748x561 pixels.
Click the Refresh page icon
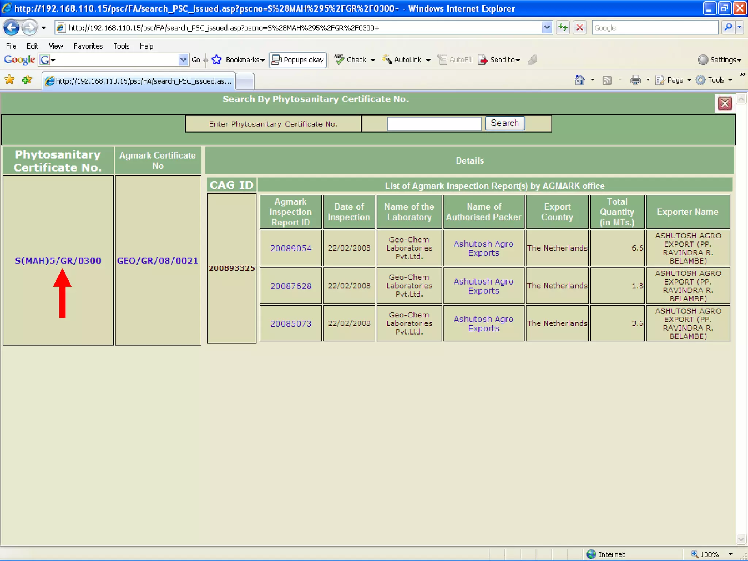pyautogui.click(x=563, y=28)
